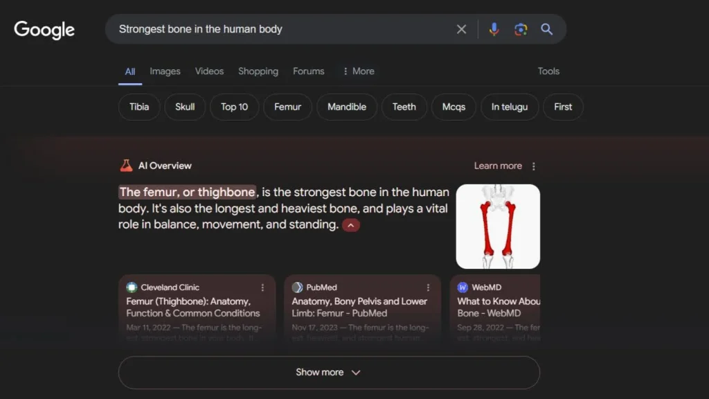709x399 pixels.
Task: Select the Mandible suggestion chip
Action: [347, 107]
